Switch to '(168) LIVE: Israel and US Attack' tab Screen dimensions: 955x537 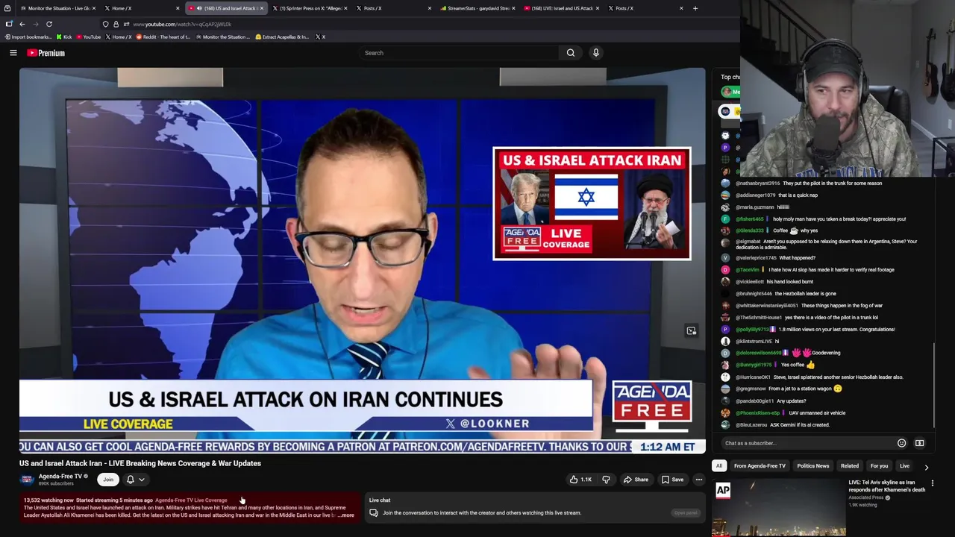point(561,8)
